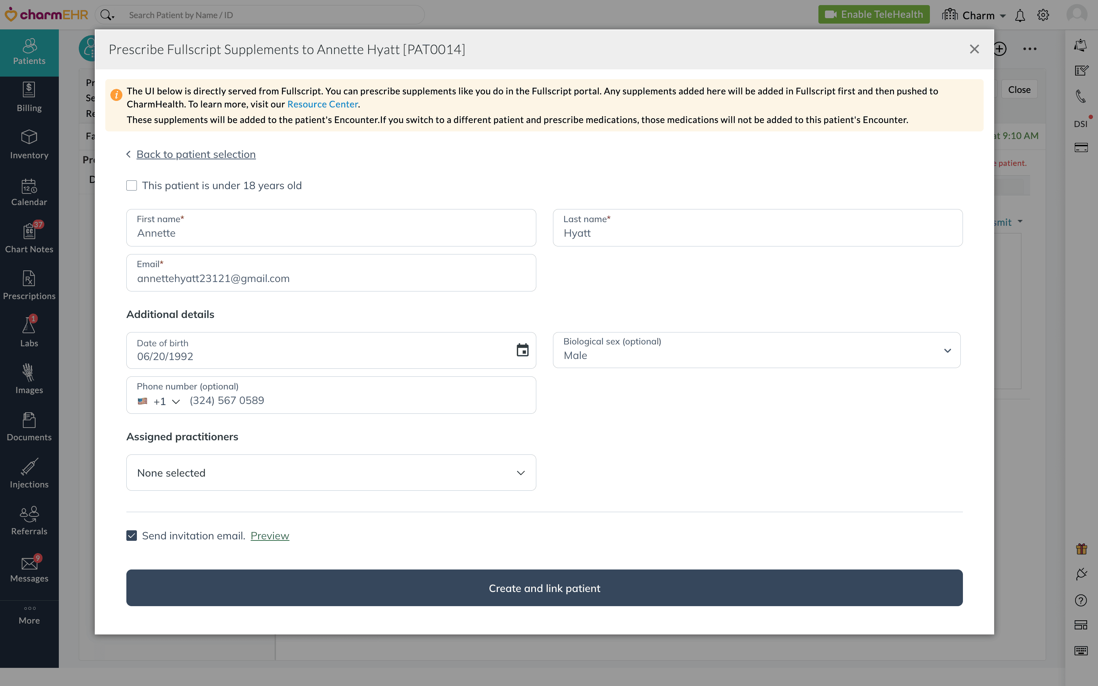Uncheck the Send invitation email checkbox

click(131, 535)
